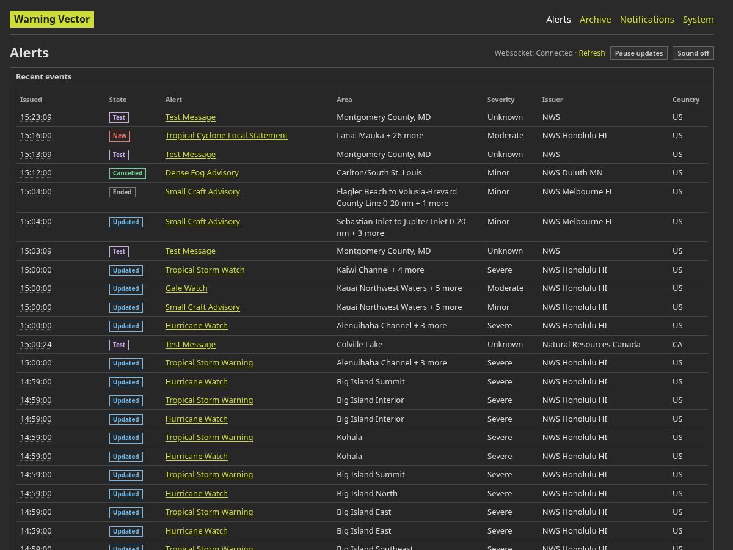The width and height of the screenshot is (733, 550).
Task: Open Tropical Storm Warning for Alenuihaha Channel
Action: click(x=210, y=363)
